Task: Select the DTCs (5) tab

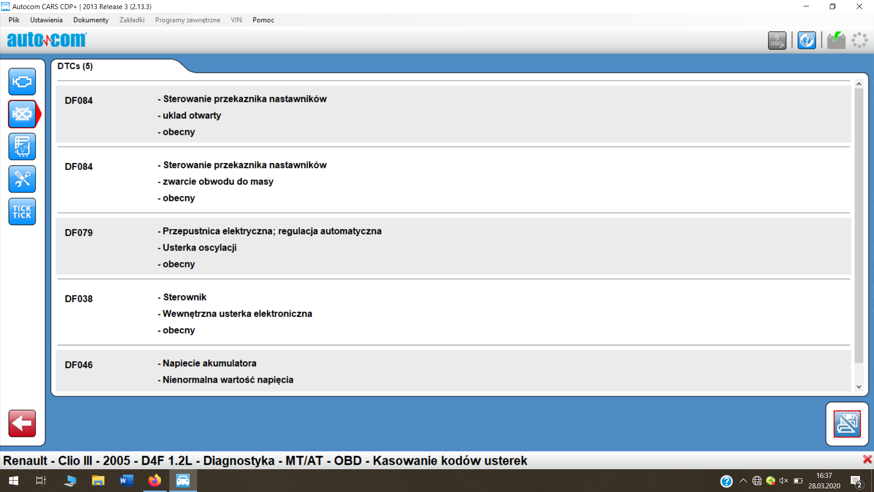Action: 75,67
